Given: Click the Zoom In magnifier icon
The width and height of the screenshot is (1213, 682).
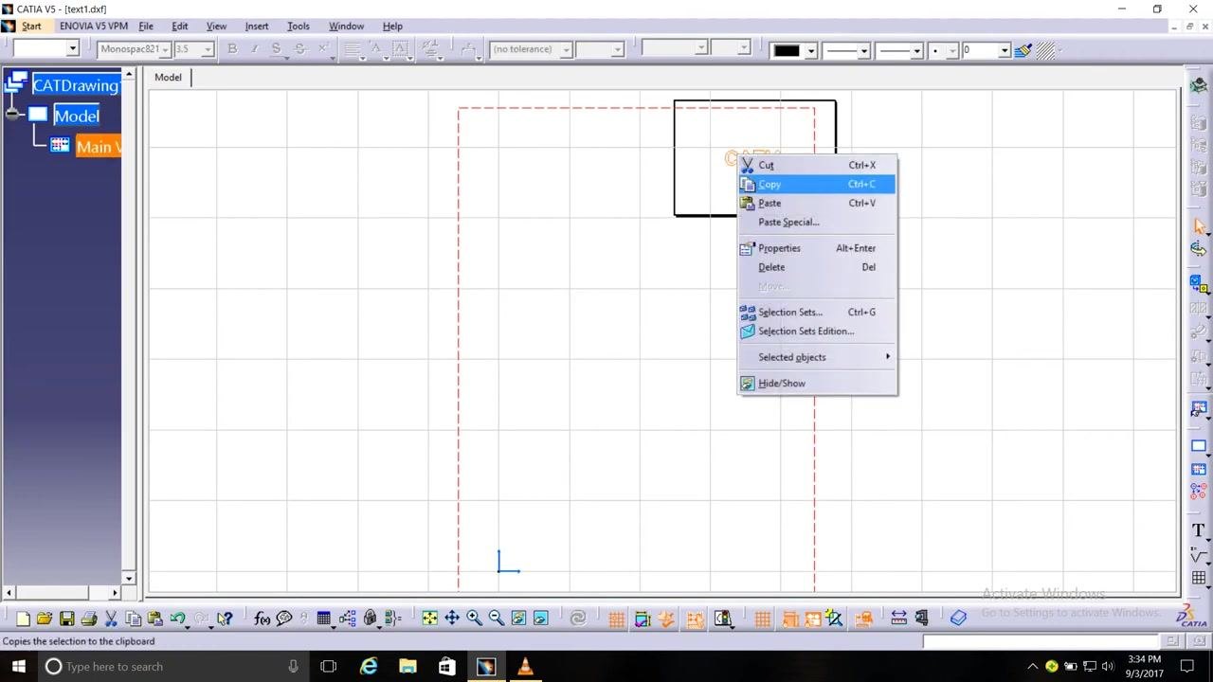Looking at the screenshot, I should pyautogui.click(x=474, y=619).
